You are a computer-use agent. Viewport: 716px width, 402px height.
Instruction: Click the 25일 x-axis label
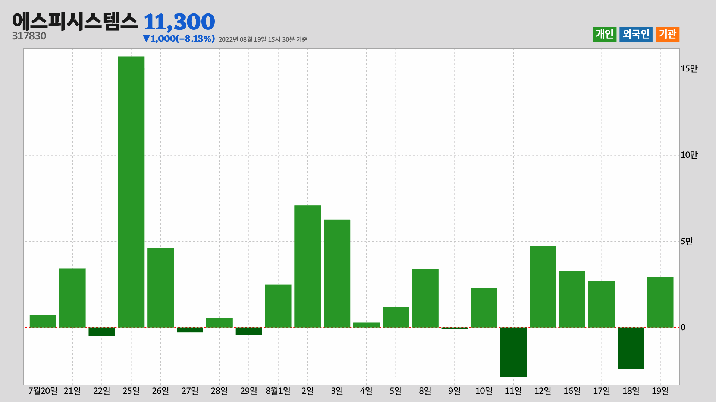131,391
